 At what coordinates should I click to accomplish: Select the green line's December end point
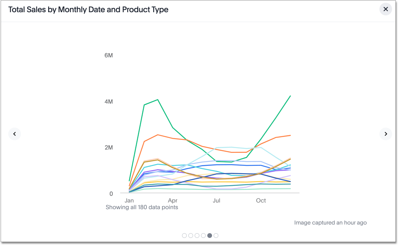pos(291,96)
